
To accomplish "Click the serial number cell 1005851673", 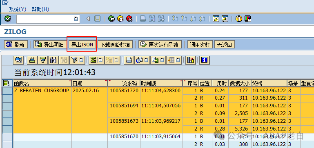I will tap(124, 121).
